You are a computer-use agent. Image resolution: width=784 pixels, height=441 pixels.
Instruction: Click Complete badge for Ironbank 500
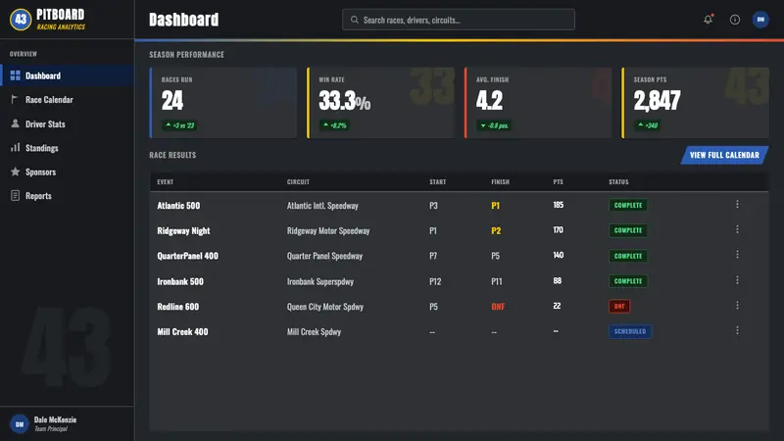coord(628,281)
